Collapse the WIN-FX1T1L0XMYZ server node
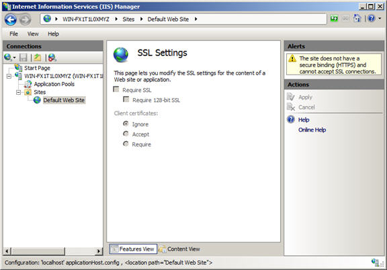387x270 pixels. (x=9, y=77)
